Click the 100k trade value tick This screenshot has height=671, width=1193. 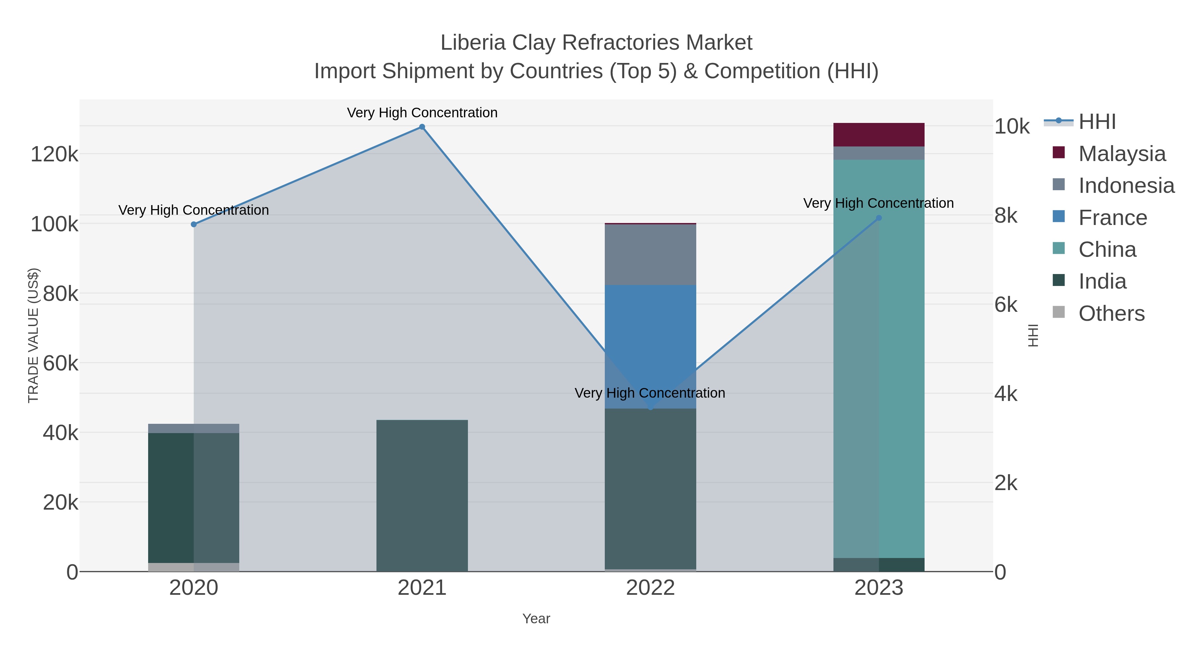(x=55, y=224)
